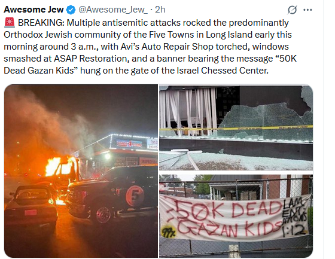Click the black Lamentations 1:12 writing on the banner
The width and height of the screenshot is (335, 259).
click(295, 217)
